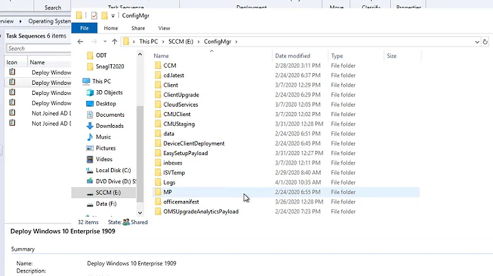Screen dimensions: 493x276
Task: Open the CCM folder icon
Action: [158, 66]
